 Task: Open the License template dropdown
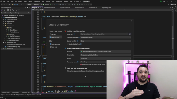(105, 41)
